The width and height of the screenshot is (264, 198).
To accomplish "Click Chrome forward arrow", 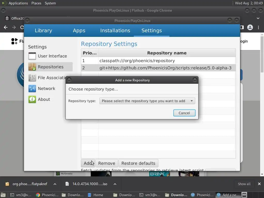I will pyautogui.click(x=14, y=27).
